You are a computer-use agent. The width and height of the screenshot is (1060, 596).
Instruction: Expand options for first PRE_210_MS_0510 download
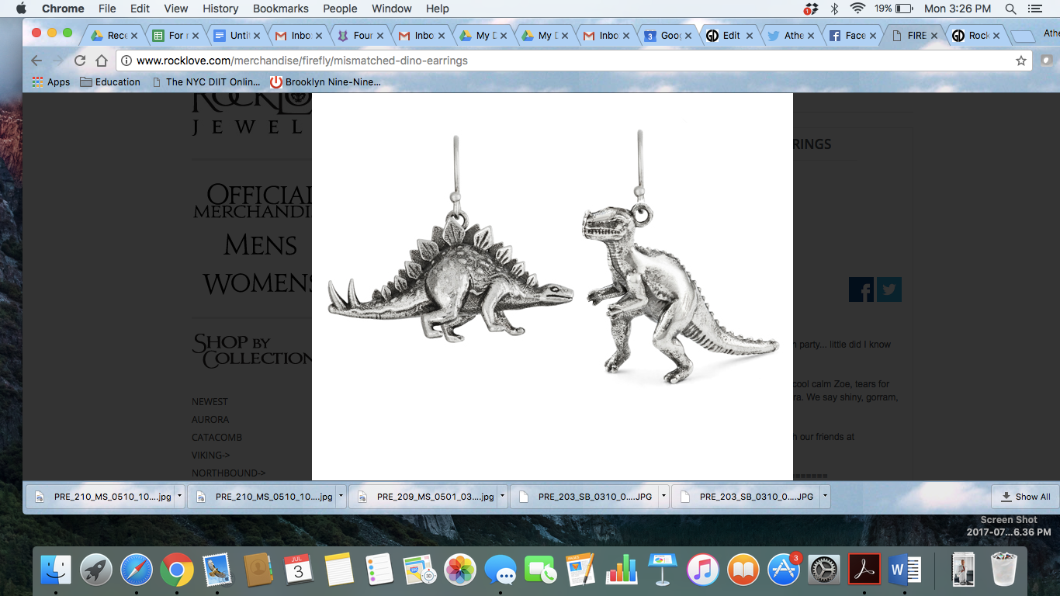[179, 497]
